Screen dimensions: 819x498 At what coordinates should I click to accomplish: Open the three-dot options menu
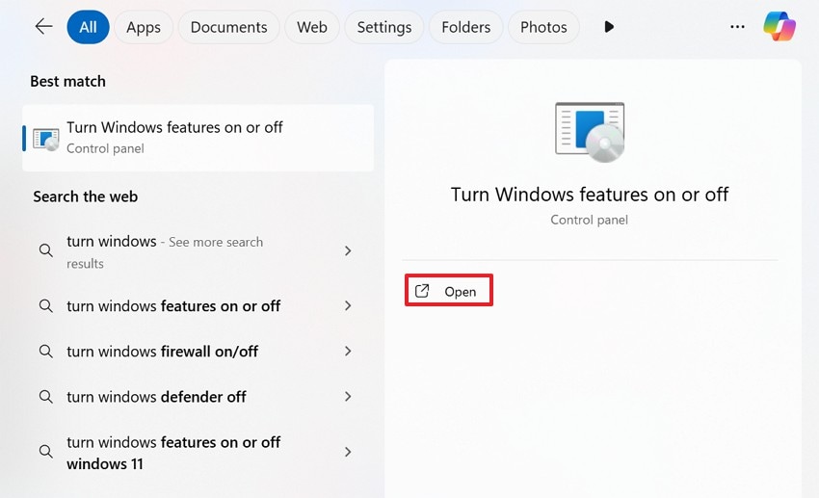pyautogui.click(x=737, y=27)
